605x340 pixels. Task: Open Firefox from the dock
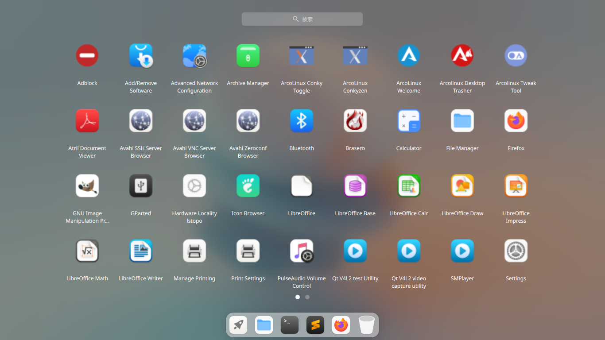click(x=341, y=325)
